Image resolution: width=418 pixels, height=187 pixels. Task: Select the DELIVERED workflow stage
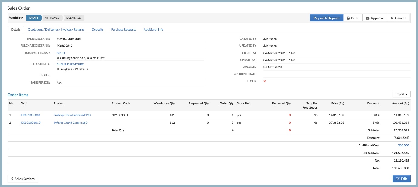74,18
